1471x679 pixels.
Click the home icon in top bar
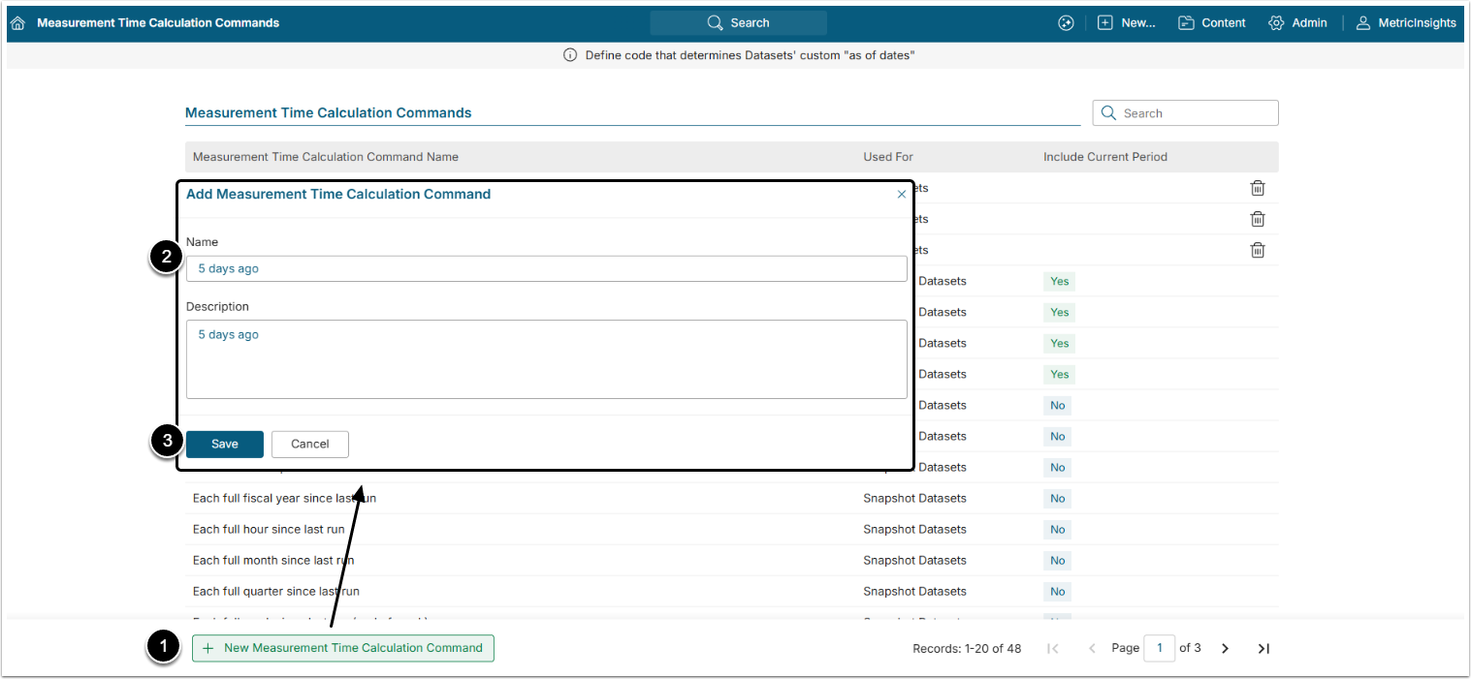[17, 23]
